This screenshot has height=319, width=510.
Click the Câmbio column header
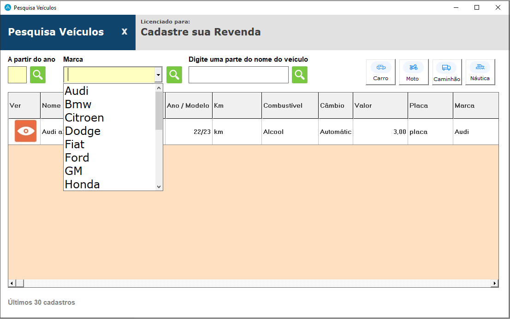pyautogui.click(x=336, y=105)
